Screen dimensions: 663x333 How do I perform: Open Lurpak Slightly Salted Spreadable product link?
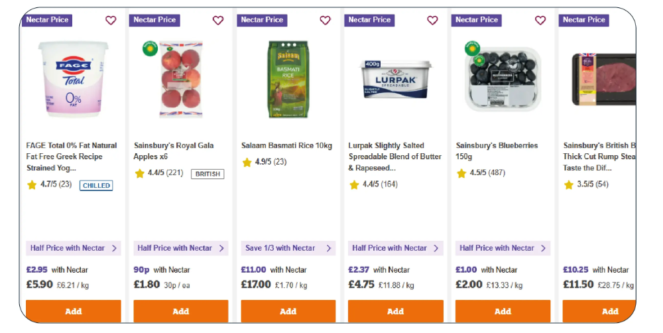coord(395,157)
